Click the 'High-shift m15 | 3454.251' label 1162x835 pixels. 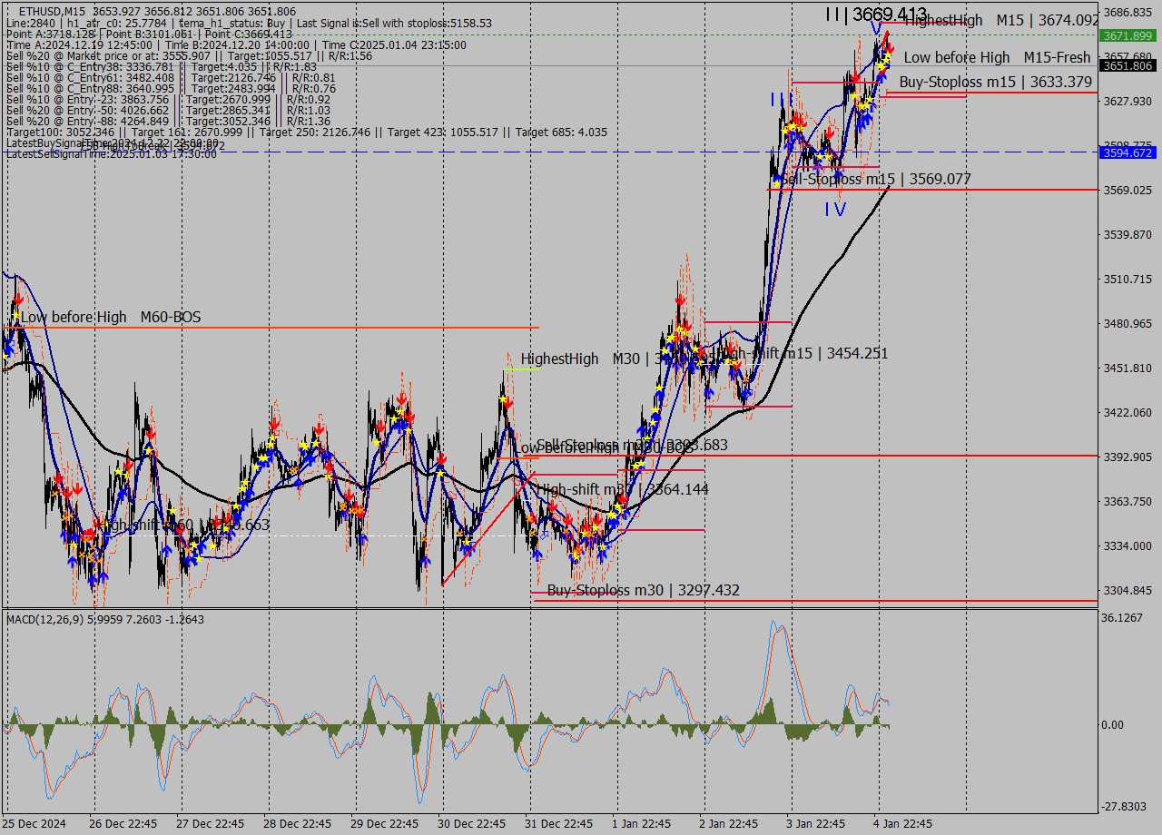803,353
